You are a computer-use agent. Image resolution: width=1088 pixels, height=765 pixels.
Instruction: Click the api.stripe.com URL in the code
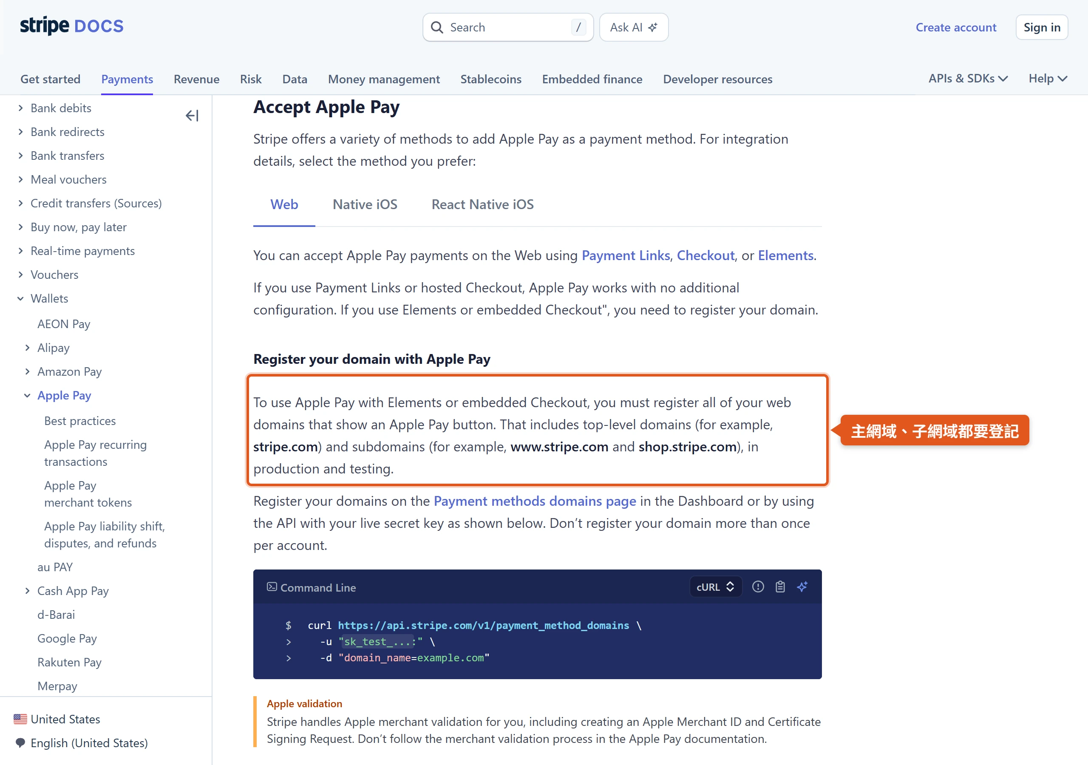tap(483, 626)
